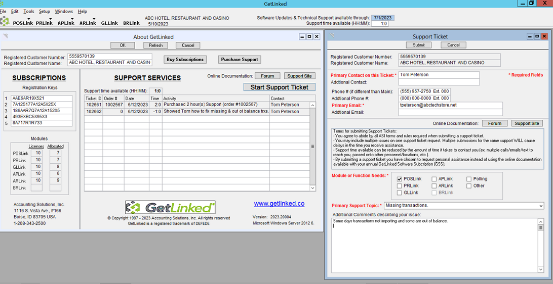Open the Setup menu
Viewport: 553px width, 284px height.
(x=45, y=11)
